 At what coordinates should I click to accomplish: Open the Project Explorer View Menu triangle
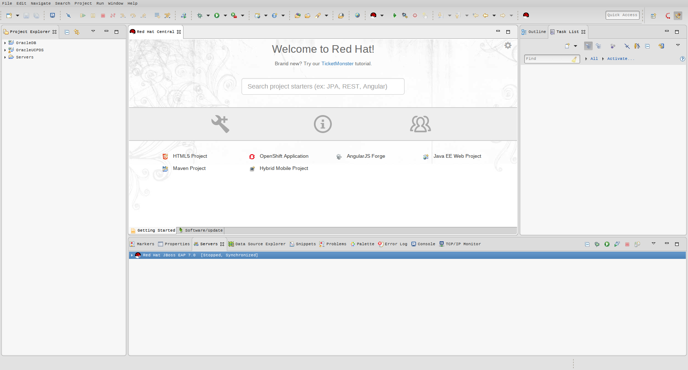[x=93, y=32]
